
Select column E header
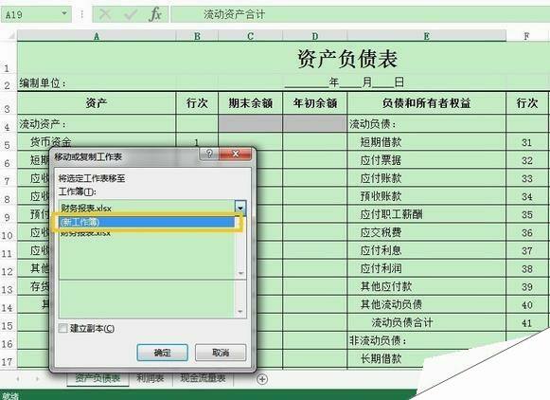click(427, 36)
